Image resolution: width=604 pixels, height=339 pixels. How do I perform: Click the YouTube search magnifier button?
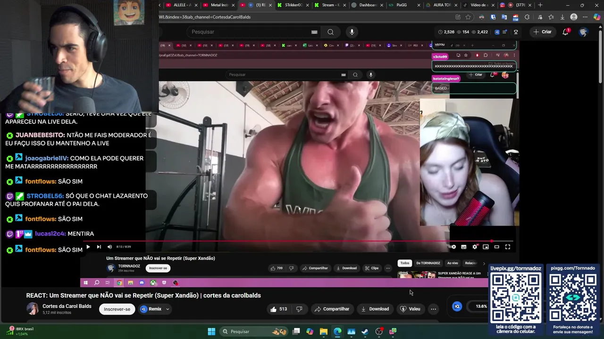pyautogui.click(x=330, y=32)
